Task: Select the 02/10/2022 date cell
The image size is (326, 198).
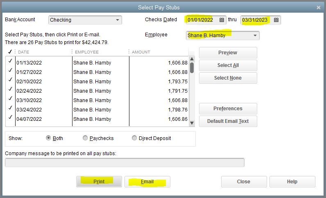Action: click(29, 82)
